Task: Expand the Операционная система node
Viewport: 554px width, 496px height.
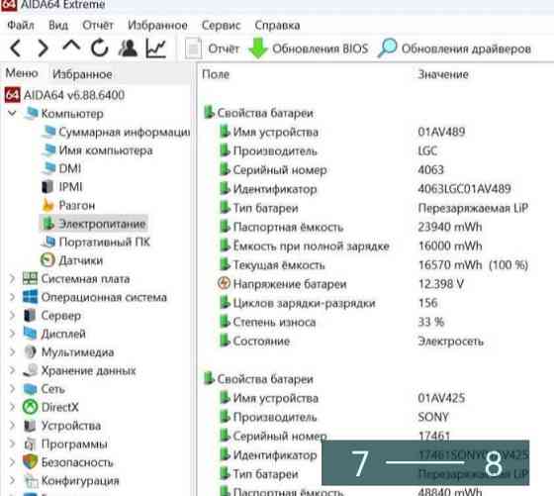Action: (x=12, y=297)
